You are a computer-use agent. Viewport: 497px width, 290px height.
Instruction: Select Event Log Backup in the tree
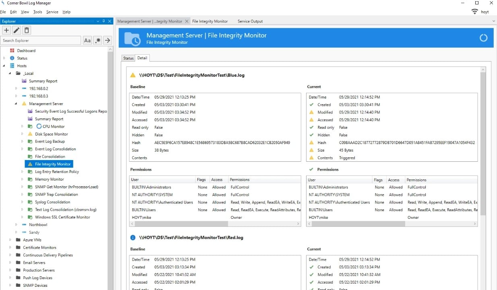[50, 142]
